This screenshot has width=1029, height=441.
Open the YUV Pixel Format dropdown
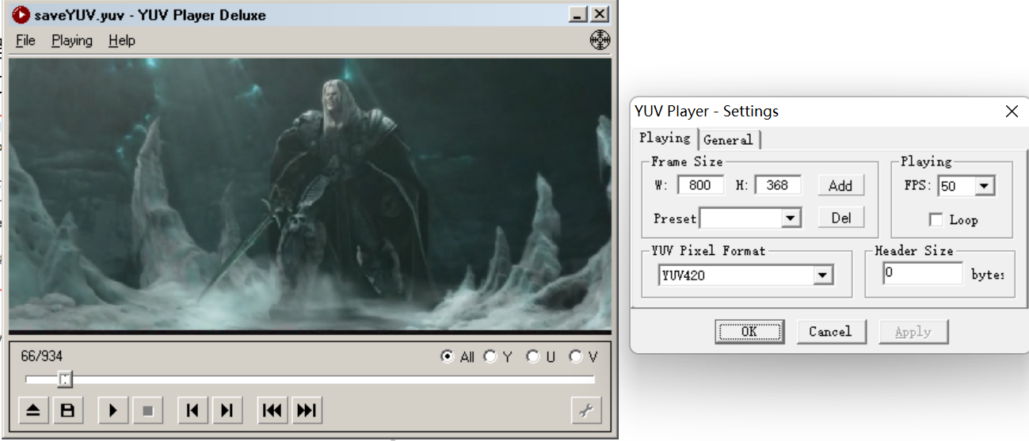tap(823, 276)
